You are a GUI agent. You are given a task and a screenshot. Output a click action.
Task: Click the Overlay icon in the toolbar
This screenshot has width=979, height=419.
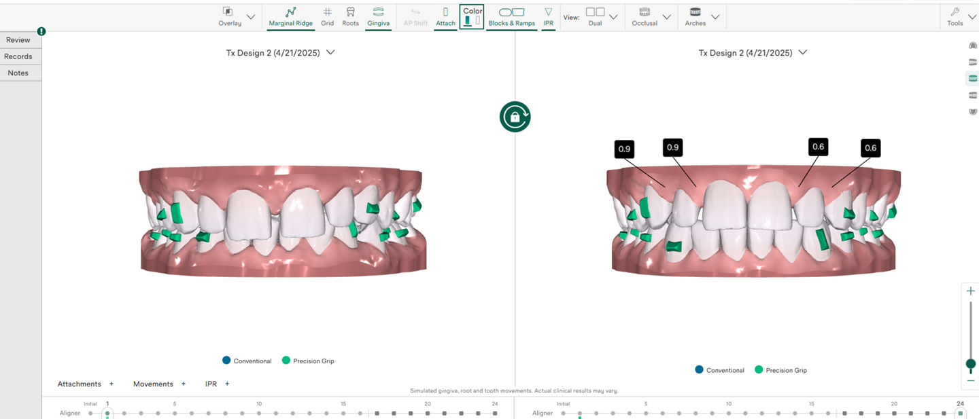click(228, 12)
